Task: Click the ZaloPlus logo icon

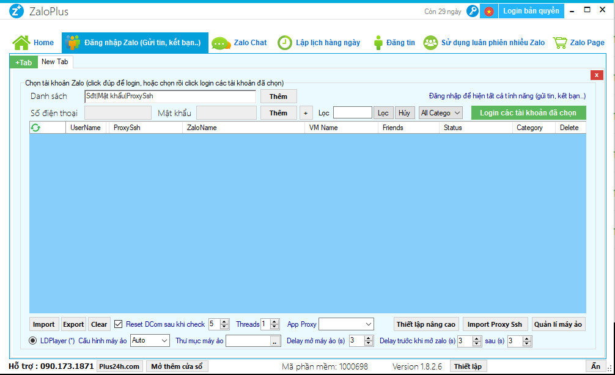Action: click(17, 11)
